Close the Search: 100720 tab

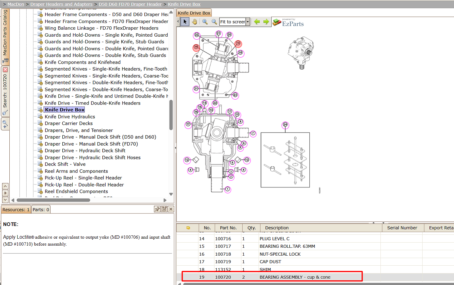[5, 70]
